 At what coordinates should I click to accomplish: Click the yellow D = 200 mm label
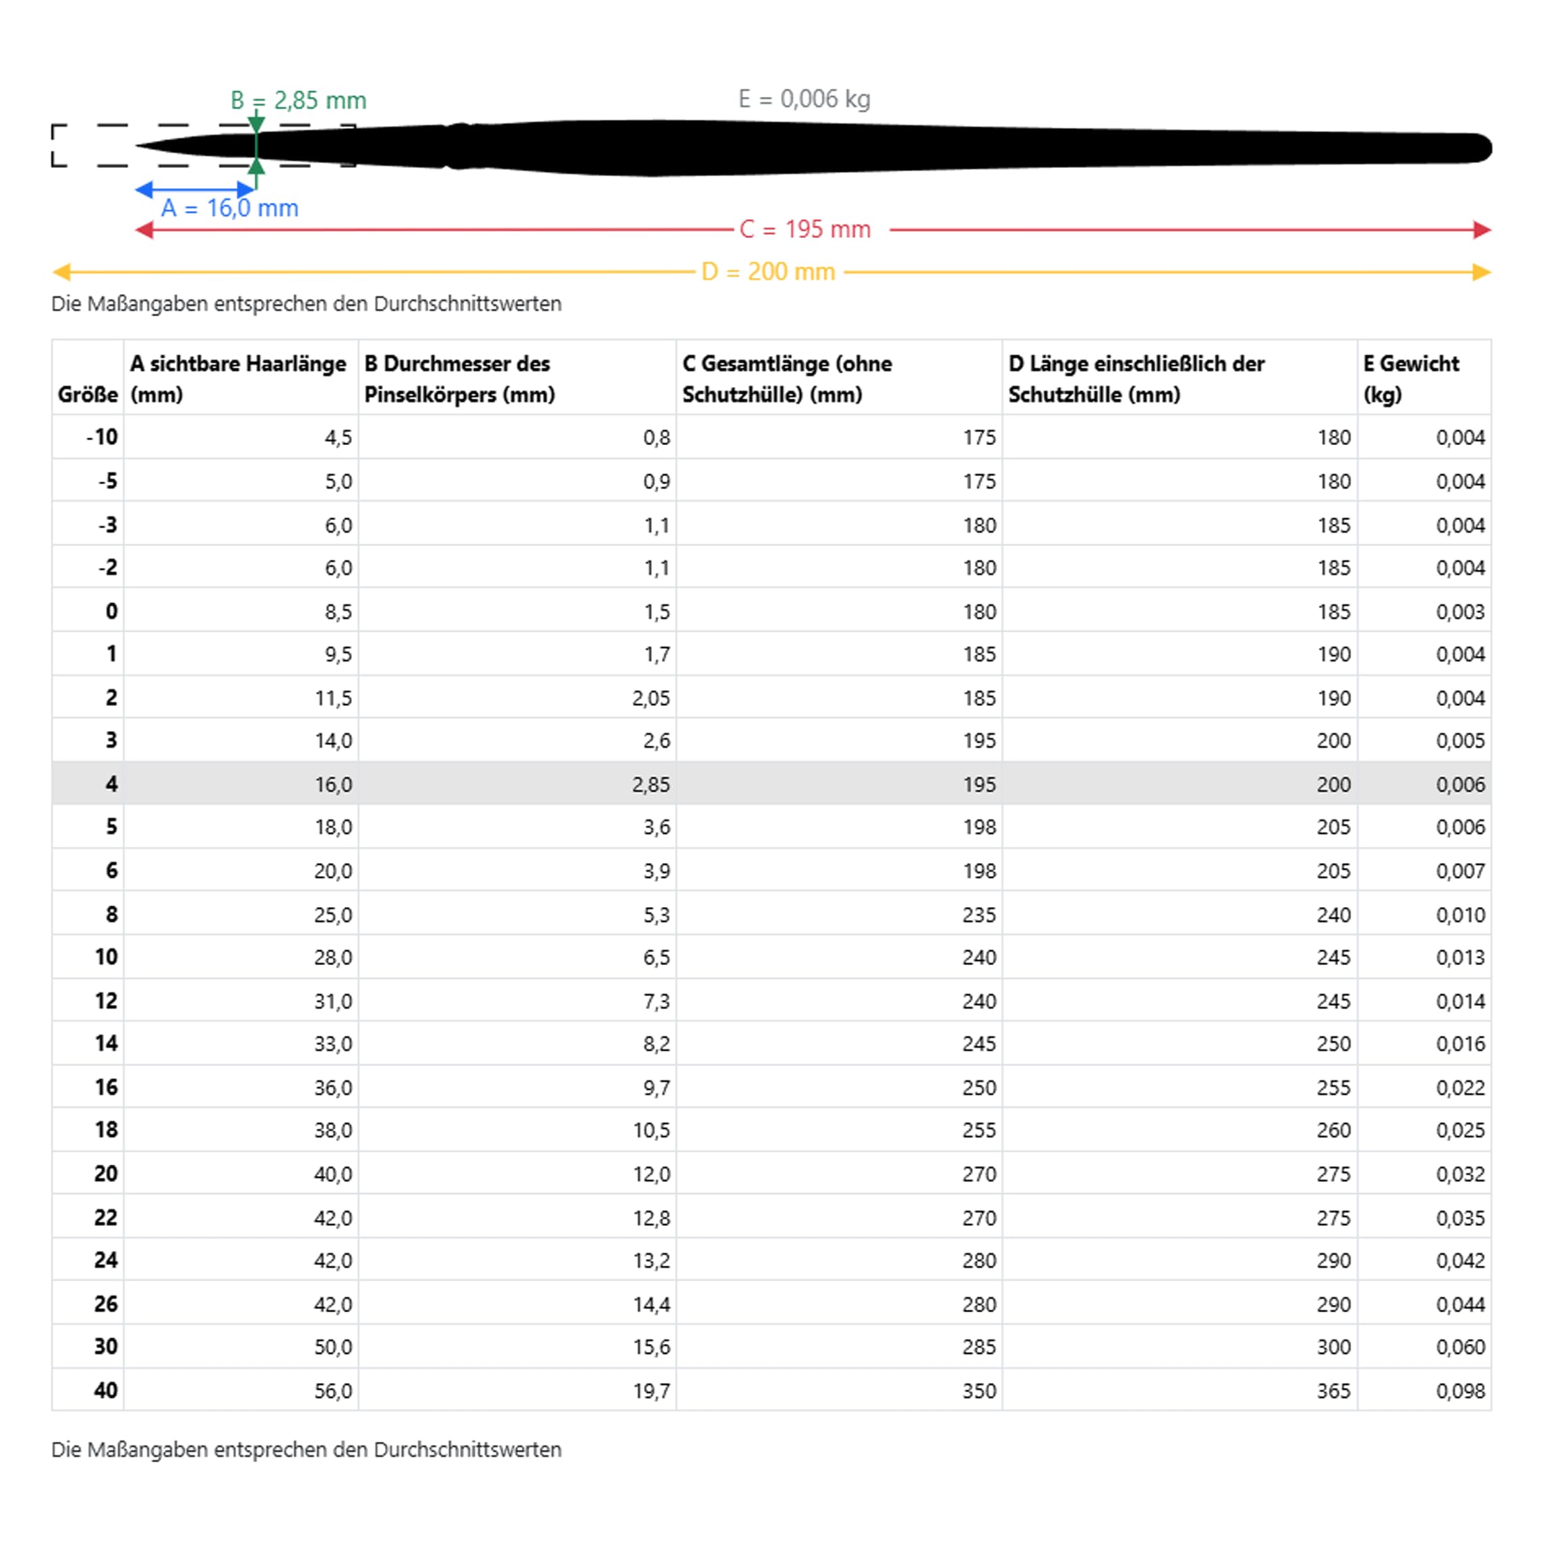coord(768,272)
